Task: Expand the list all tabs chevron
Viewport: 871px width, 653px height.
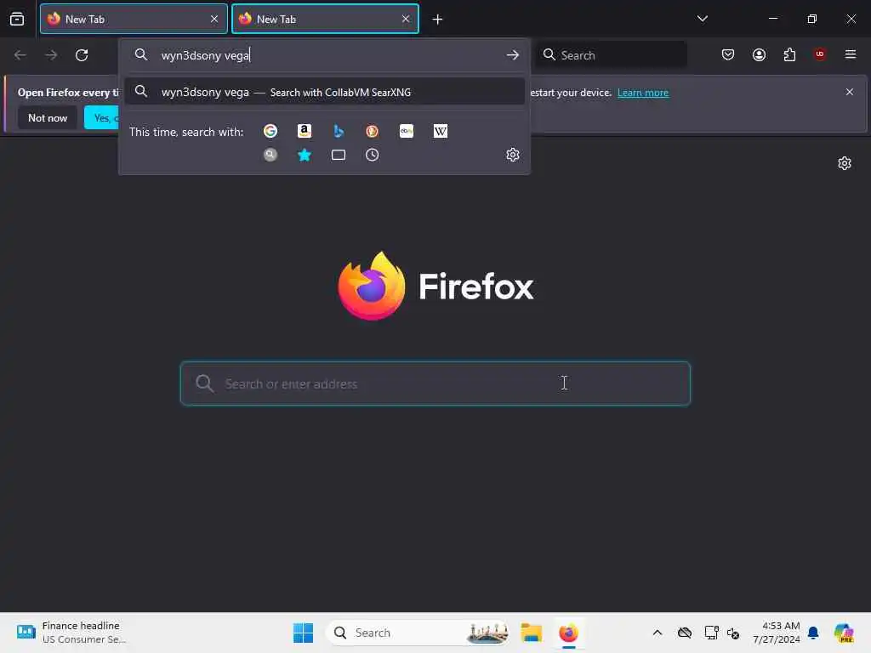Action: tap(702, 19)
